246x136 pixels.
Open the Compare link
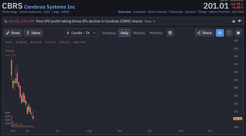(x=139, y=12)
